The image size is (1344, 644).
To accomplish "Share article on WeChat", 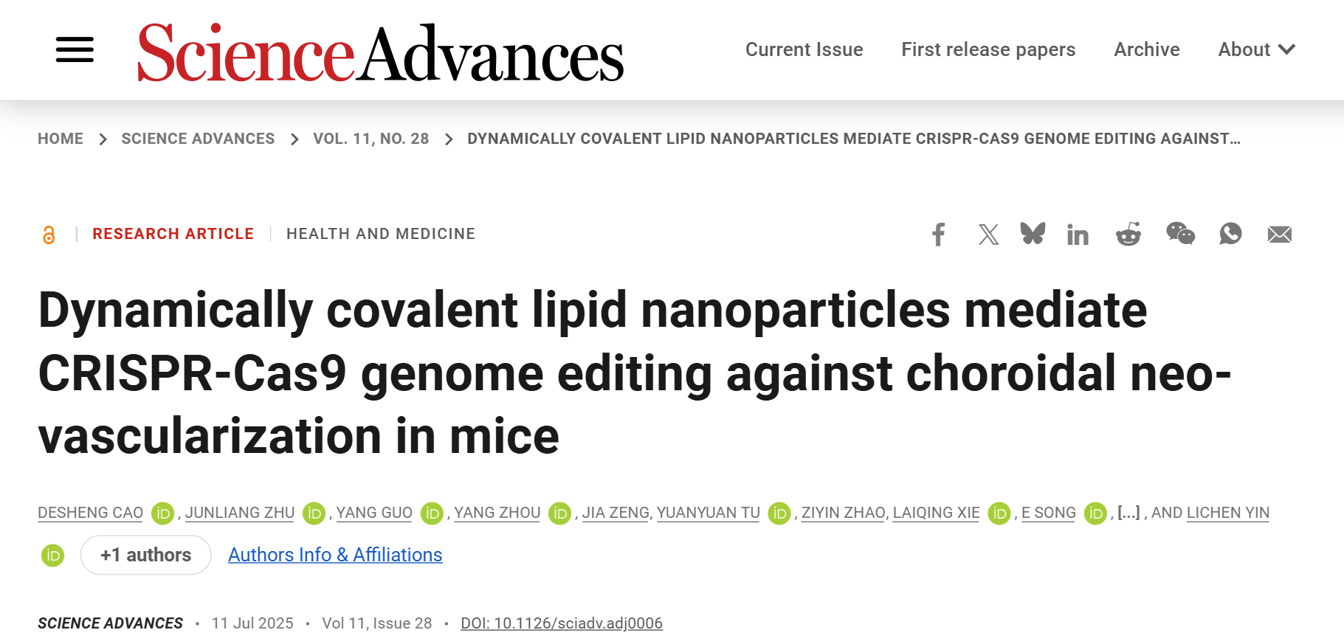I will [x=1180, y=234].
